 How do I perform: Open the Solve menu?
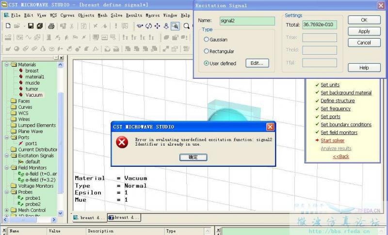tap(116, 15)
